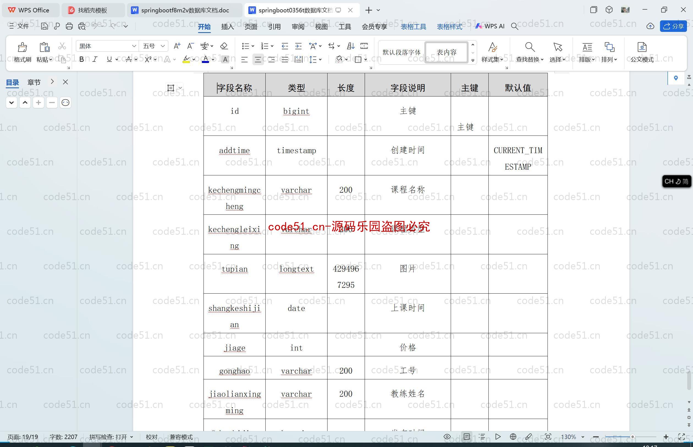Click the Style Set icon
The width and height of the screenshot is (693, 447).
pos(492,47)
